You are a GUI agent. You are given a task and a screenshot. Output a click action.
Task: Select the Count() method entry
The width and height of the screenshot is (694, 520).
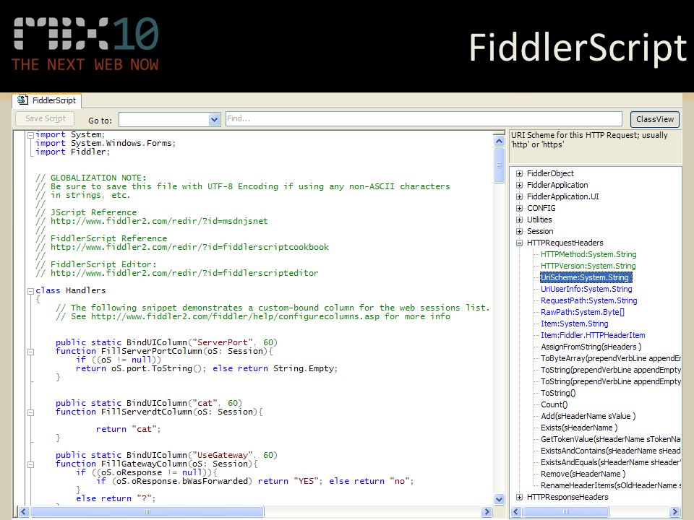[554, 404]
